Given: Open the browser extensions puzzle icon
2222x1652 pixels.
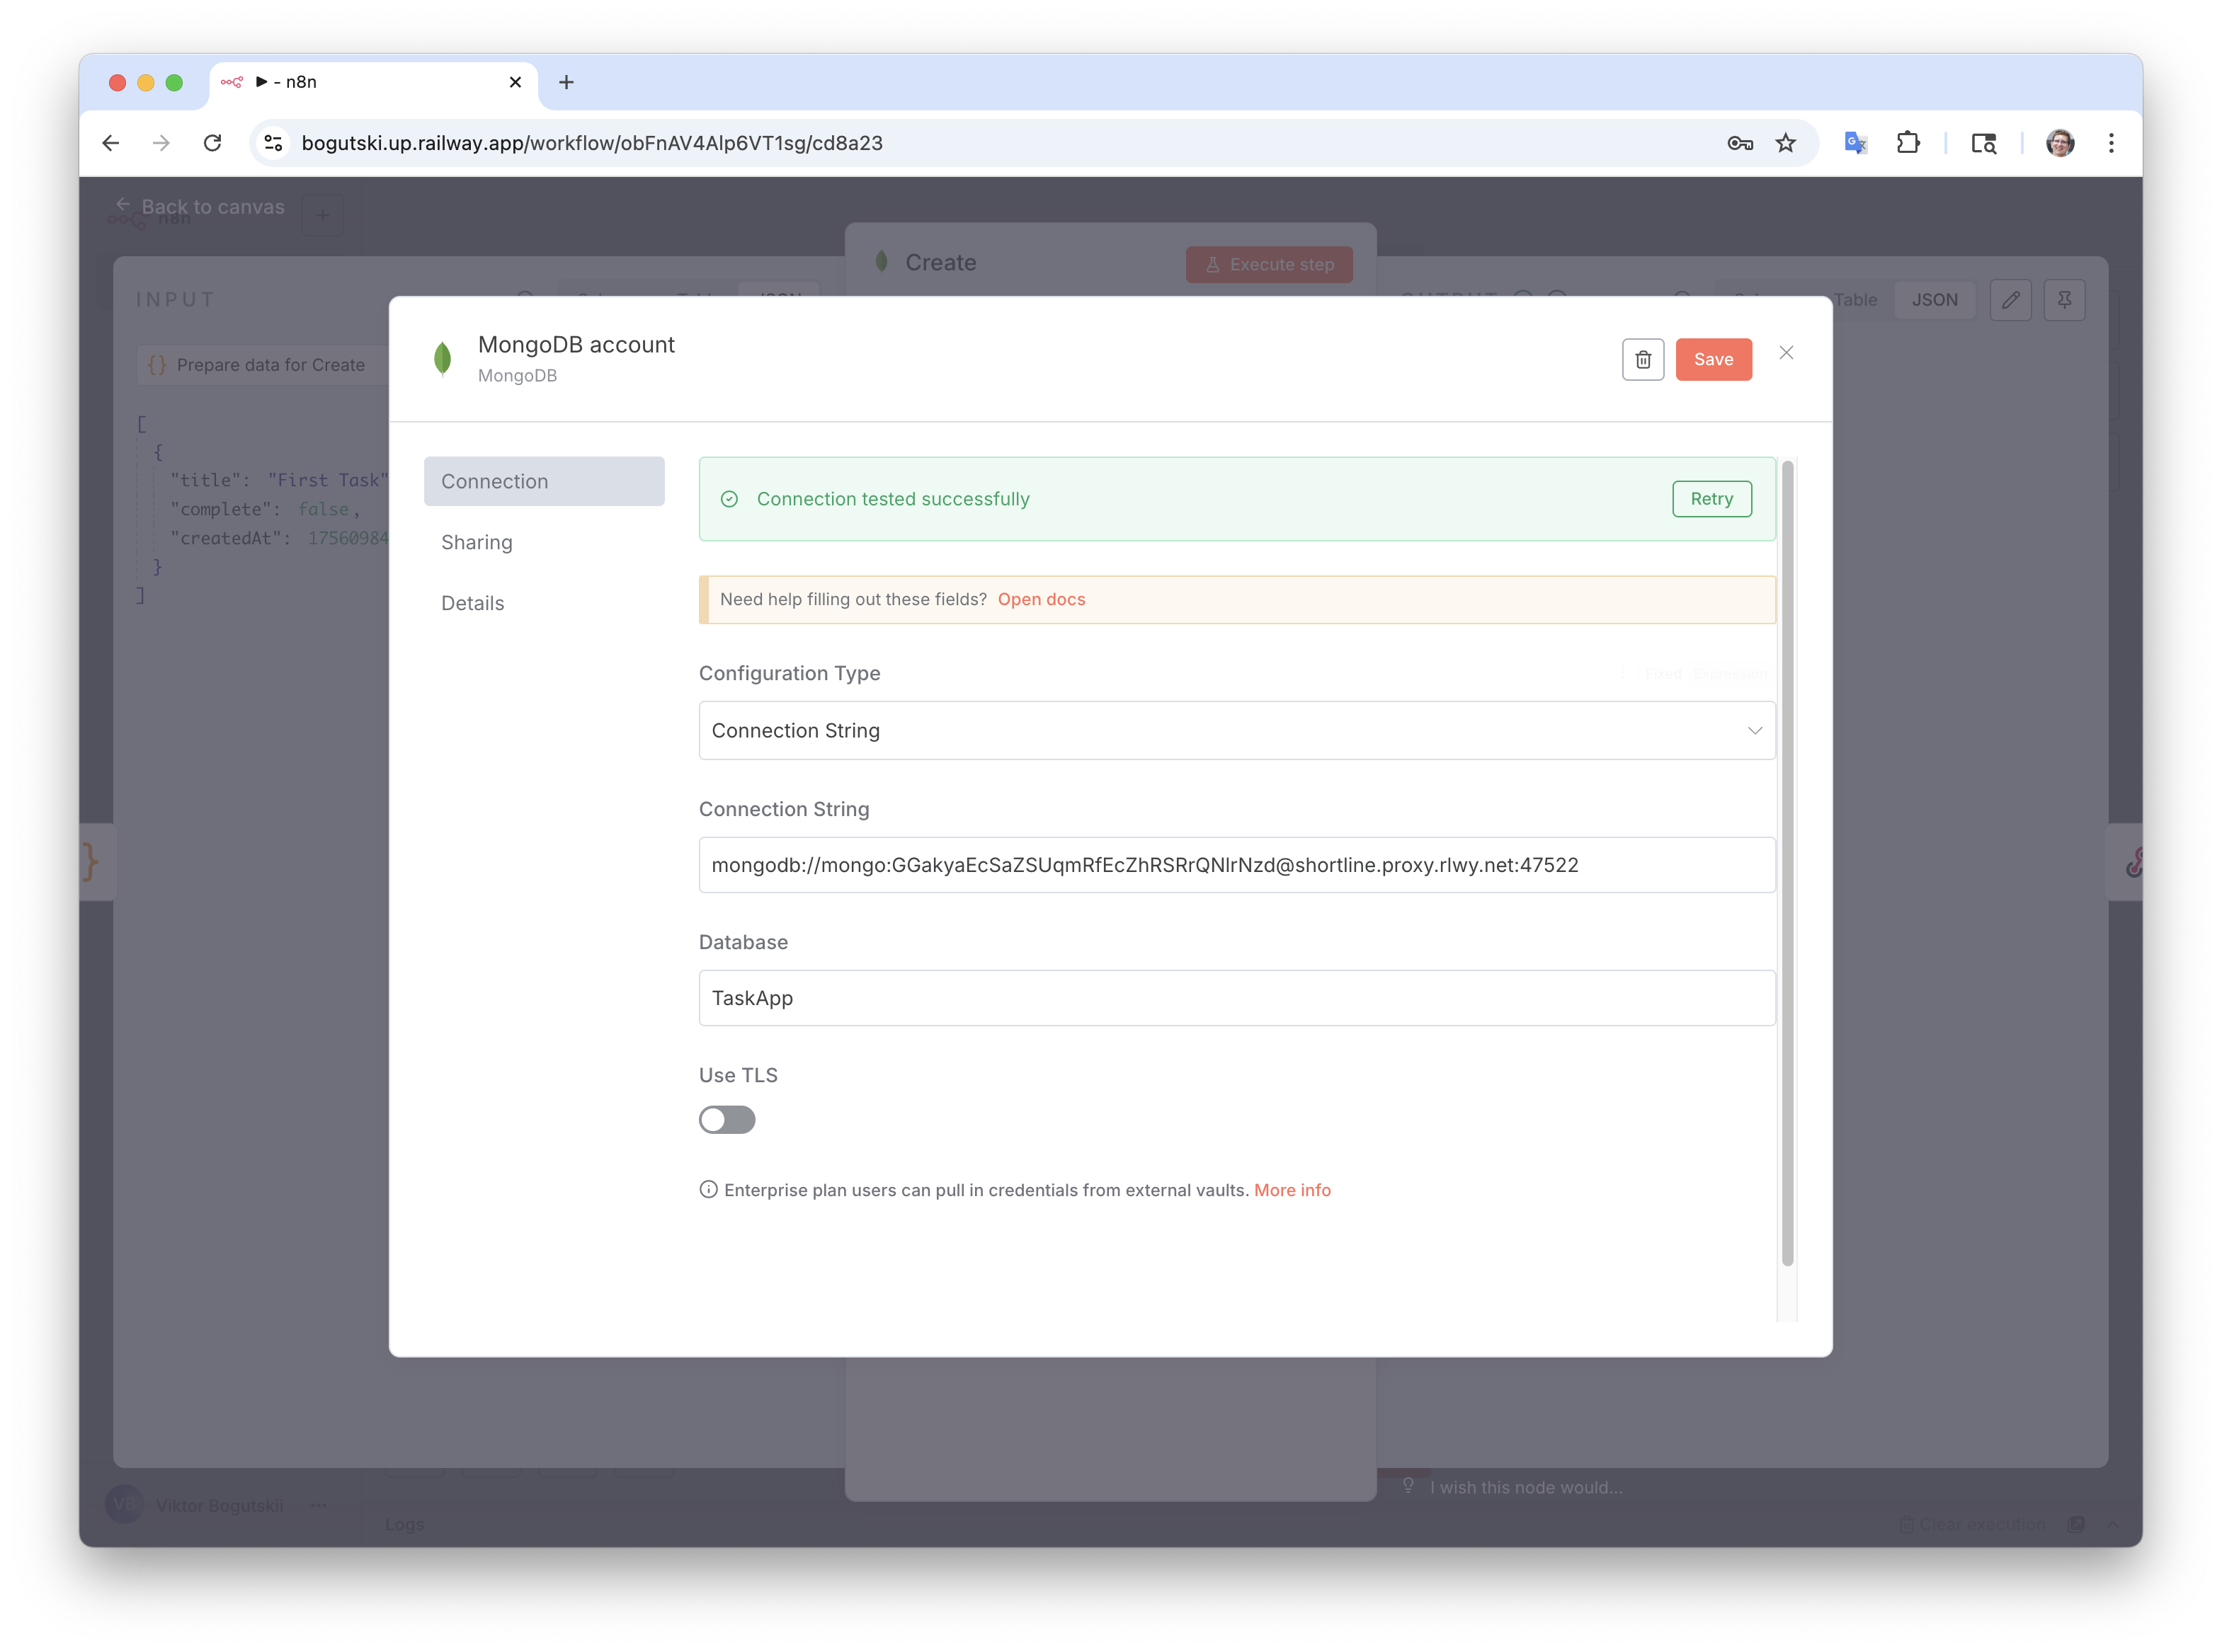Looking at the screenshot, I should tap(1908, 143).
